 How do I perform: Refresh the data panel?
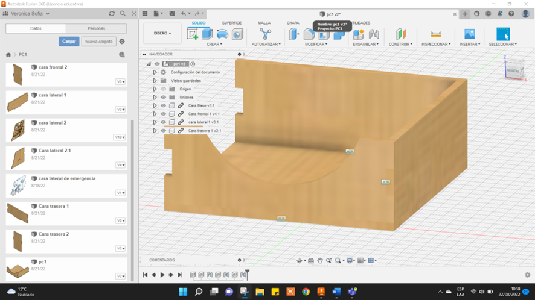tap(112, 14)
